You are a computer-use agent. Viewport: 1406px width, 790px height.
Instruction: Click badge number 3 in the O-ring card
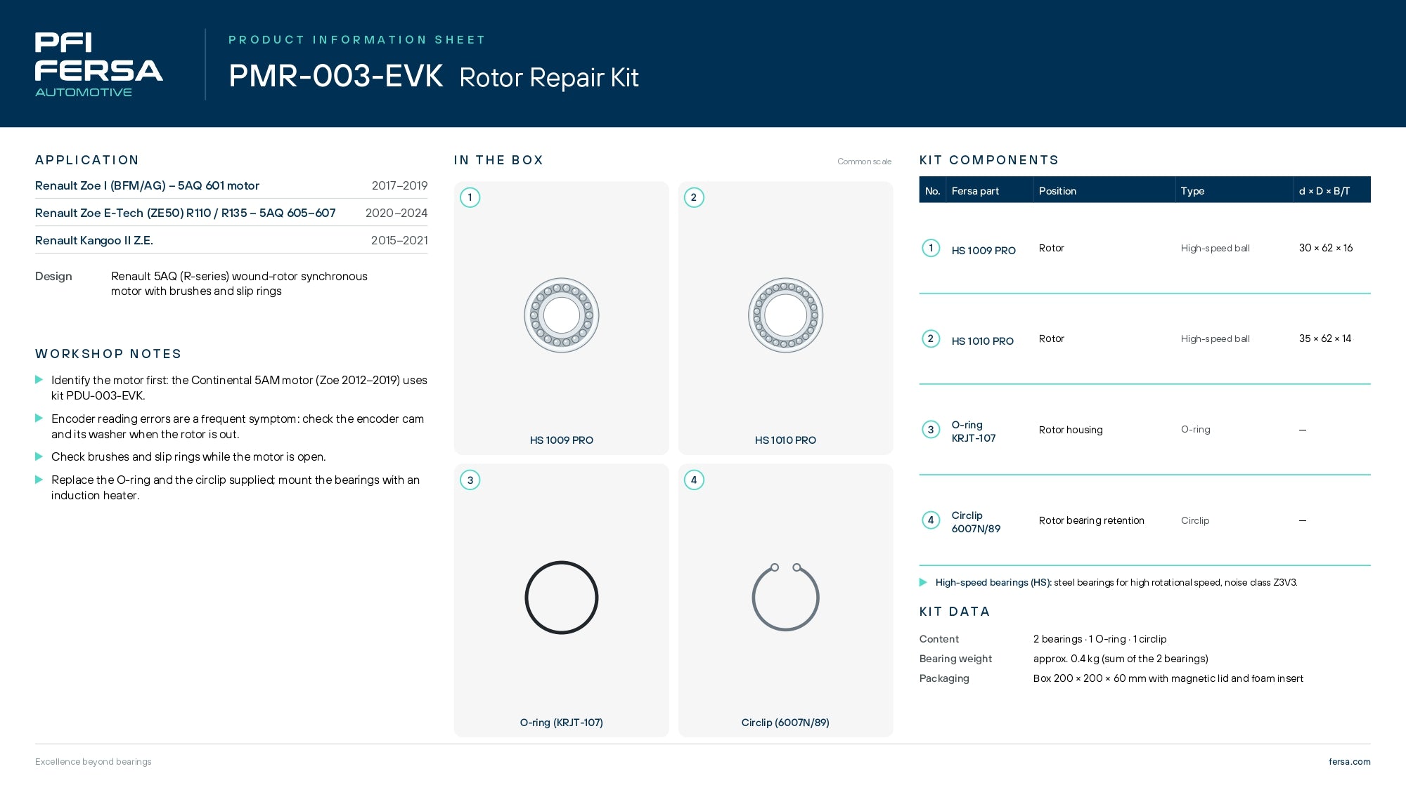(x=470, y=480)
